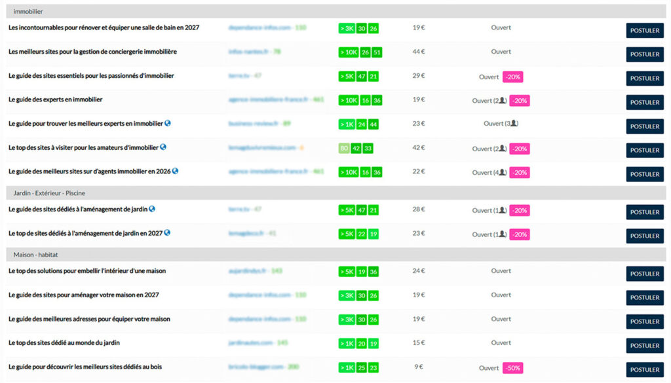The image size is (671, 383).
Task: Click globe icon next to 'amateurs d'immobilier' title
Action: [x=163, y=147]
